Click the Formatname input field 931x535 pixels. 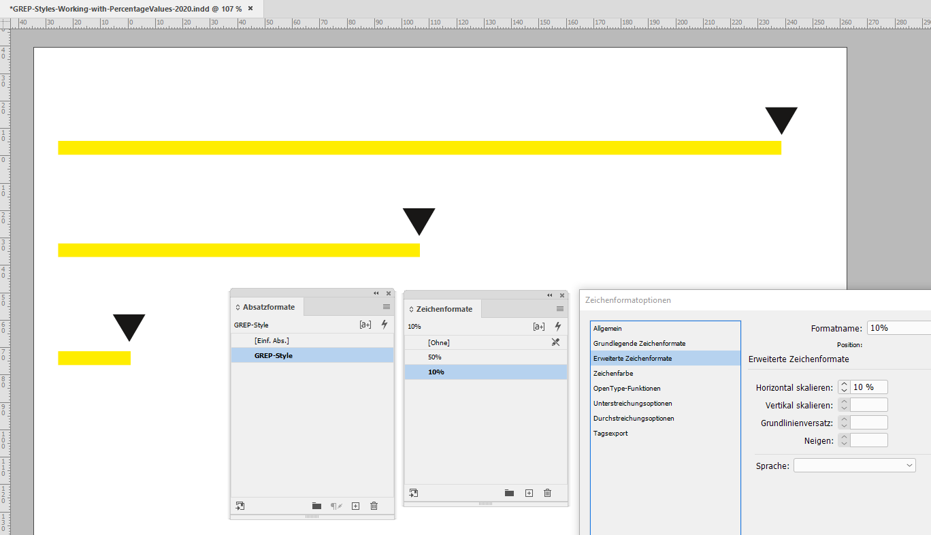[905, 327]
